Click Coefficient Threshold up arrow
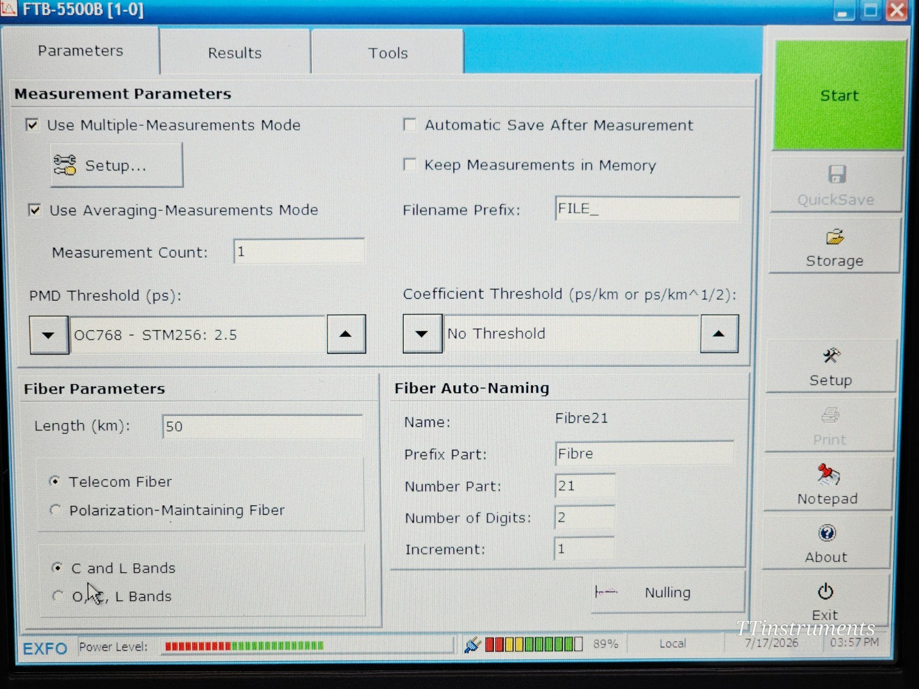This screenshot has width=919, height=689. (x=719, y=334)
